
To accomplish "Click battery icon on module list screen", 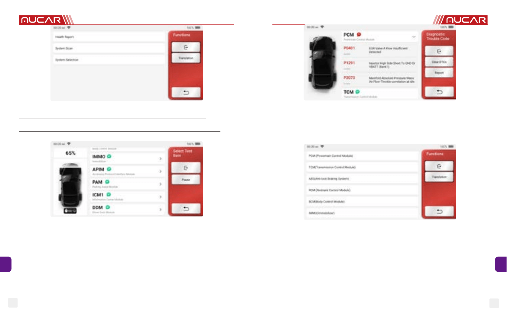I will pyautogui.click(x=451, y=146).
